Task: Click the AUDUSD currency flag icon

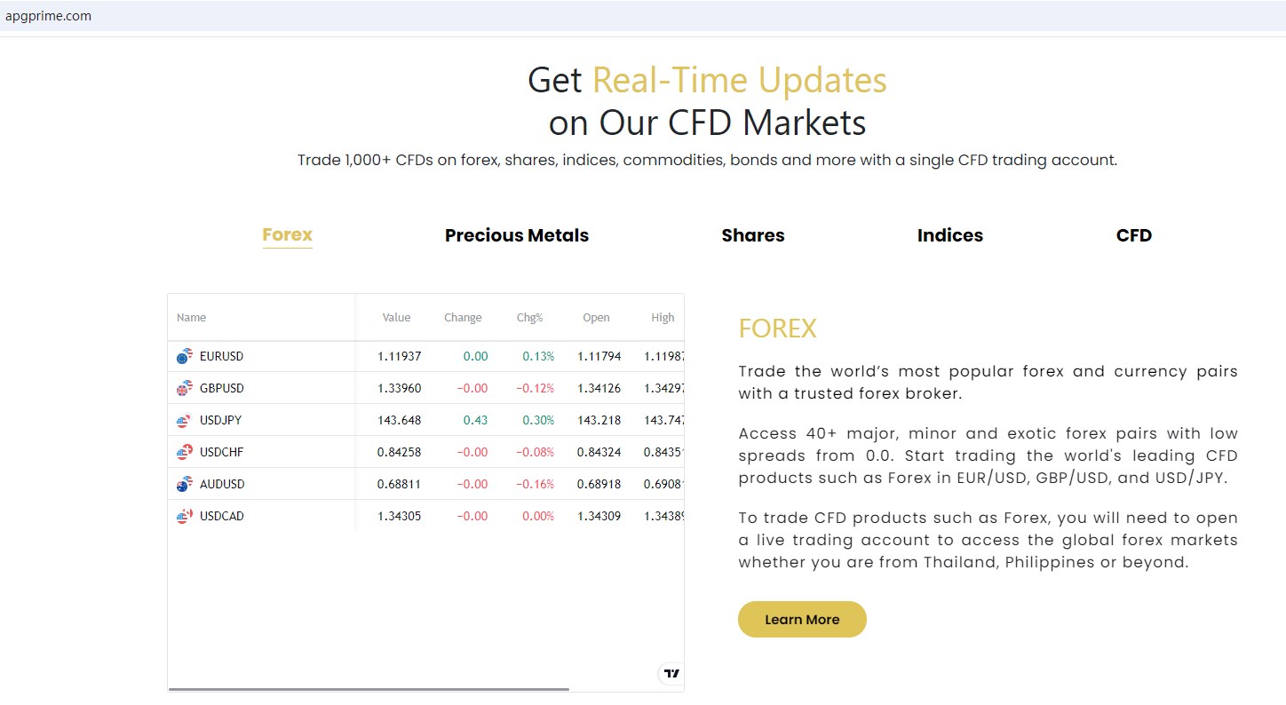Action: tap(184, 484)
